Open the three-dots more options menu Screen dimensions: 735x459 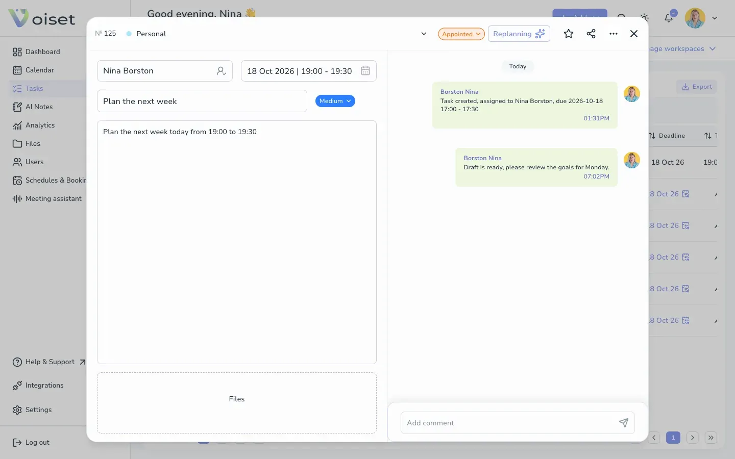[x=614, y=34]
